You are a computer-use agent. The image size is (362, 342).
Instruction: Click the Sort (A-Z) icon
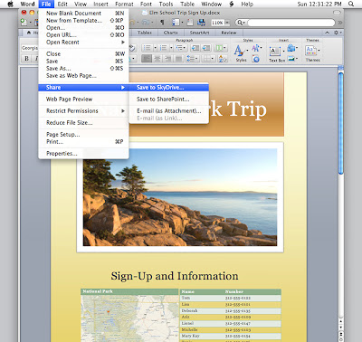point(223,59)
